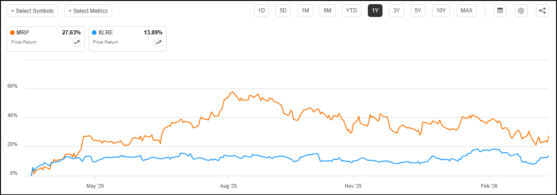The image size is (557, 195).
Task: Open the Select Symbols picker
Action: [x=32, y=11]
